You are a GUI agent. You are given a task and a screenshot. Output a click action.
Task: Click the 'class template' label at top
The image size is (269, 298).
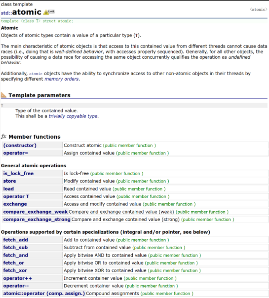17,4
